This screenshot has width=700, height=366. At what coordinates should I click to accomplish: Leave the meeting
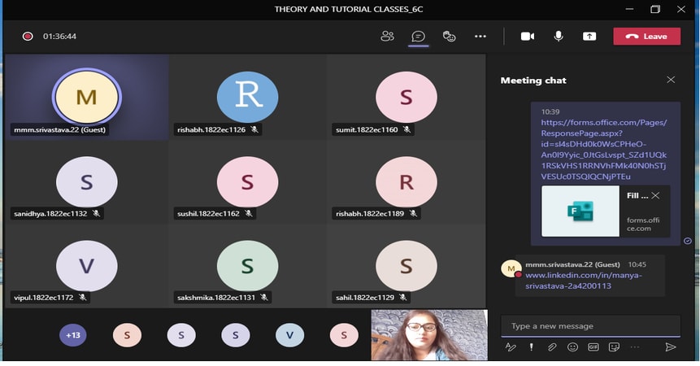(x=646, y=37)
